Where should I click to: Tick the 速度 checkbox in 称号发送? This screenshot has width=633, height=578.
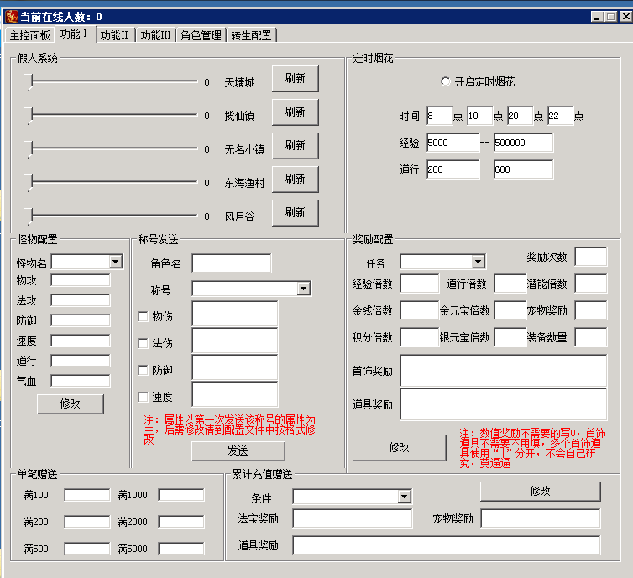coord(143,397)
